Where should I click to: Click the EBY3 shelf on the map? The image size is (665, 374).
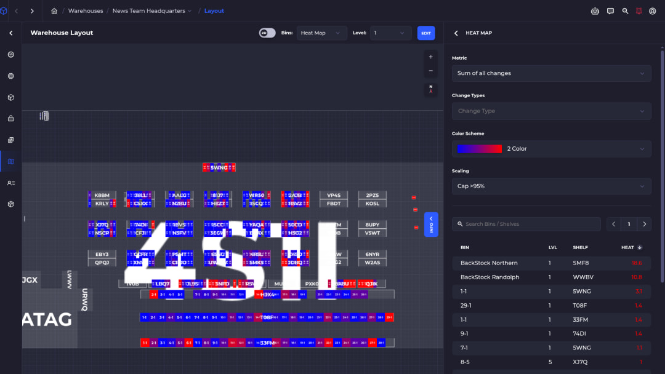(x=102, y=254)
